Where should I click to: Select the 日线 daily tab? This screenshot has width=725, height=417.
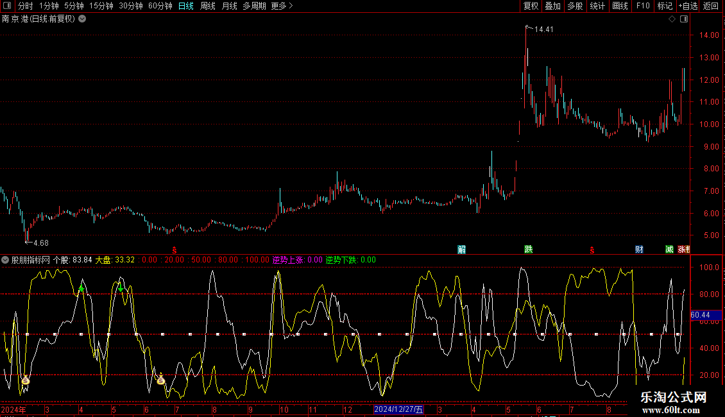pyautogui.click(x=186, y=6)
